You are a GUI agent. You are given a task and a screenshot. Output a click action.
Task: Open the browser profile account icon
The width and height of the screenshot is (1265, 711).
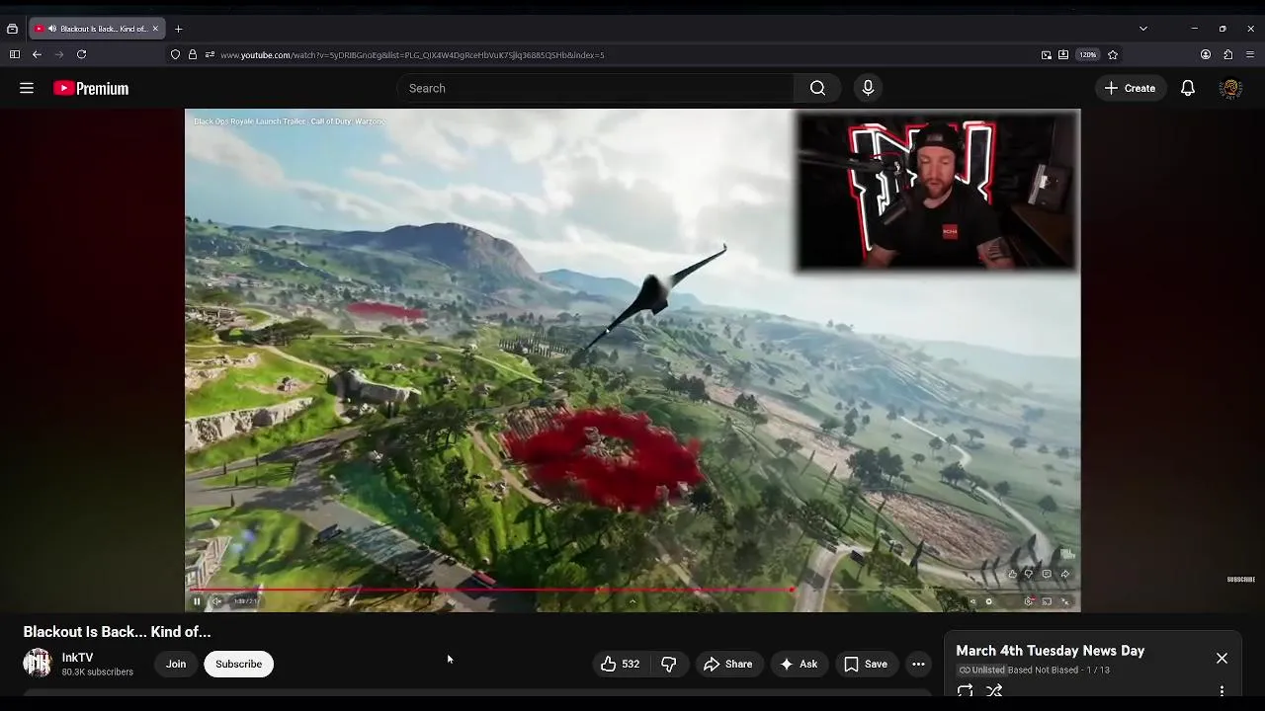tap(1206, 54)
